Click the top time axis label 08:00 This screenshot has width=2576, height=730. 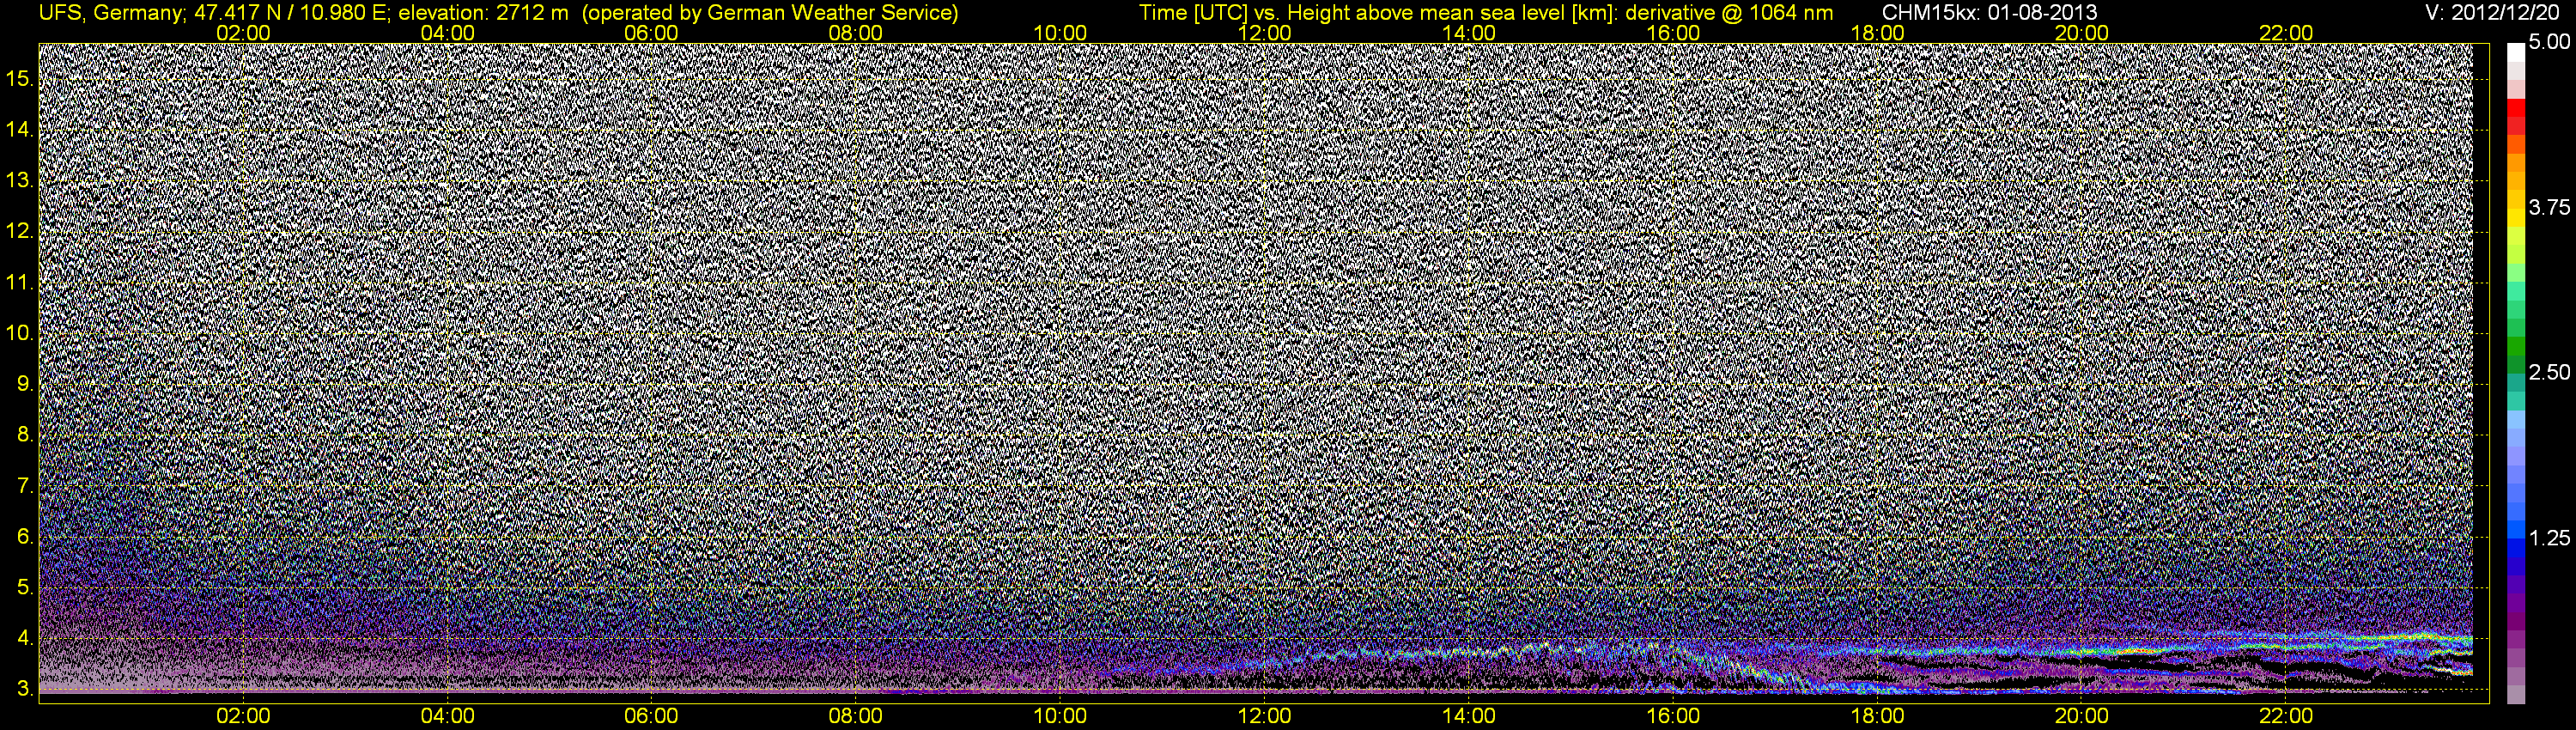pyautogui.click(x=856, y=33)
